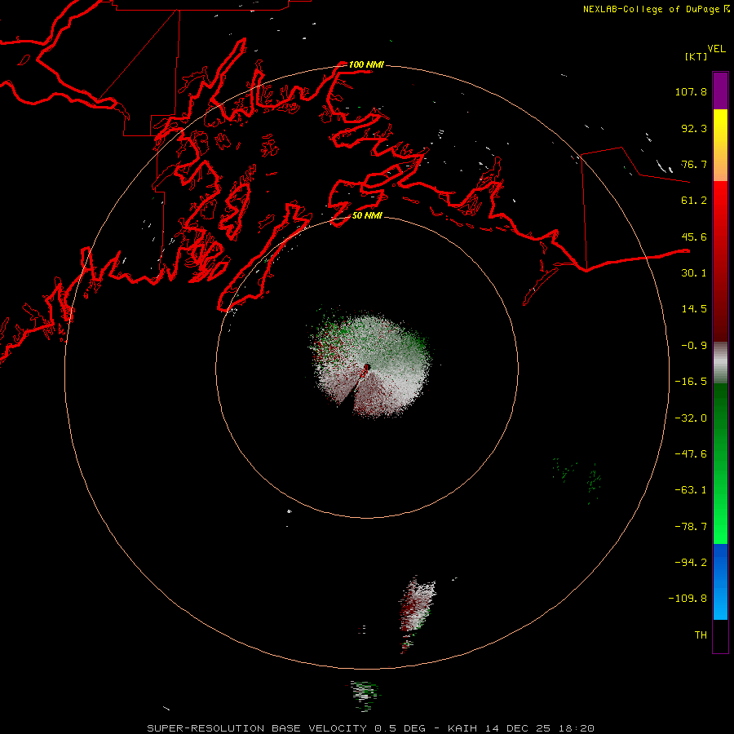The width and height of the screenshot is (734, 734).
Task: Click the -0.9 velocity scale value
Action: (x=694, y=346)
